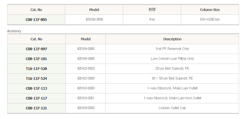
Task: Select 20 um Bed Support, PE row
Action: [x=123, y=68]
